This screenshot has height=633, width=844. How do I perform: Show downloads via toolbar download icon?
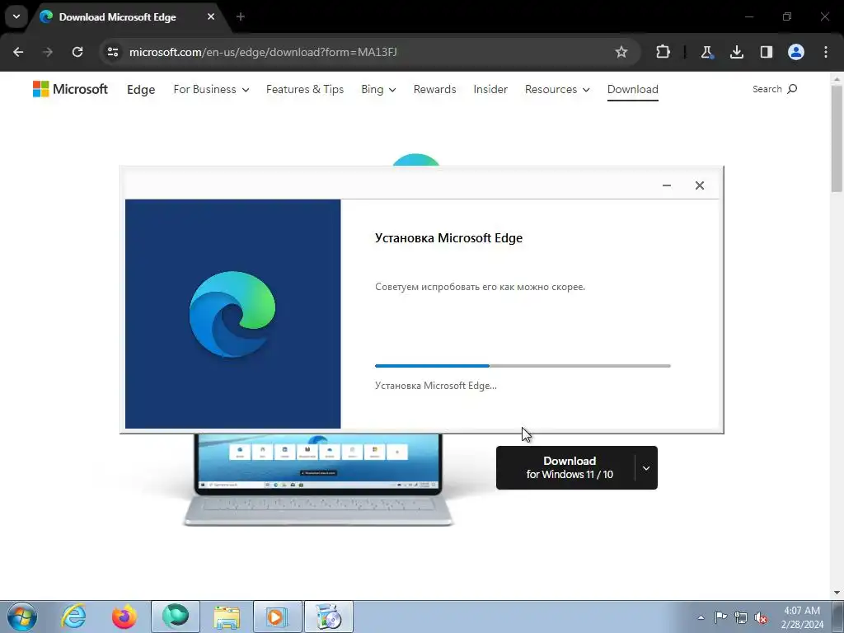pyautogui.click(x=736, y=52)
